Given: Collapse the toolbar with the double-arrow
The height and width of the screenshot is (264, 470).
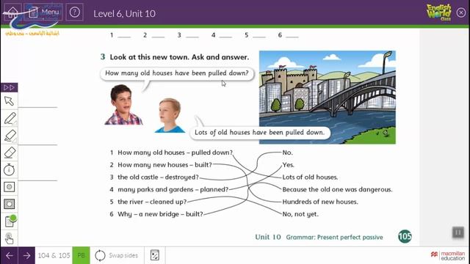Looking at the screenshot, I should [x=9, y=87].
